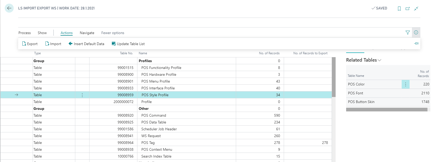Viewport: 438px width, 162px height.
Task: Open the Show menu
Action: click(42, 33)
